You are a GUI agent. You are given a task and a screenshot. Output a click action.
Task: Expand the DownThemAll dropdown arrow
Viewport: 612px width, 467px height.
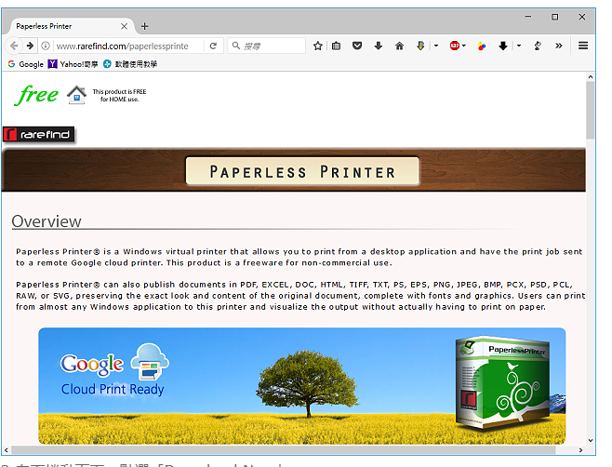pos(436,46)
